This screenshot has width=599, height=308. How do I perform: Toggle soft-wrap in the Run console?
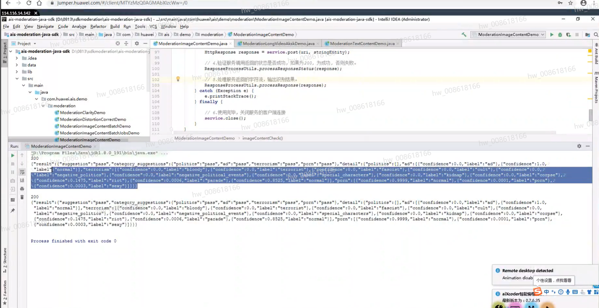point(22,172)
